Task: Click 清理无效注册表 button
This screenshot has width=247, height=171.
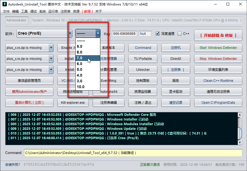Action: coord(218,91)
